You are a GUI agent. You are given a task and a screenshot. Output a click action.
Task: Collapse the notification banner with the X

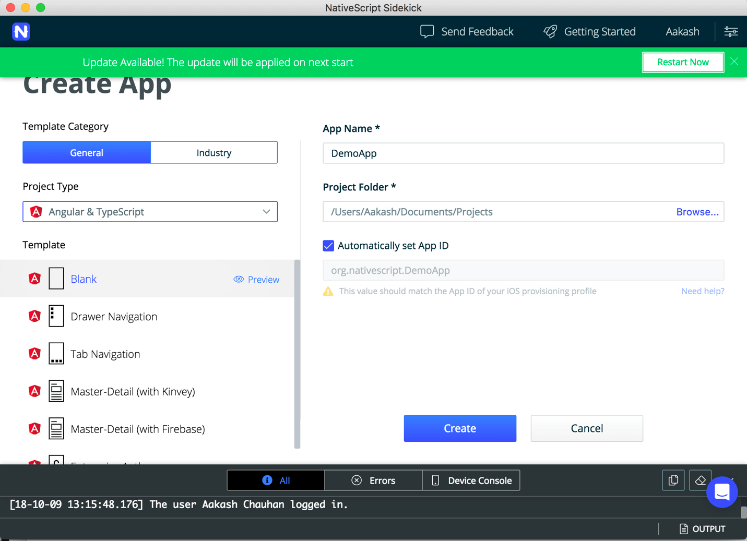(x=734, y=62)
